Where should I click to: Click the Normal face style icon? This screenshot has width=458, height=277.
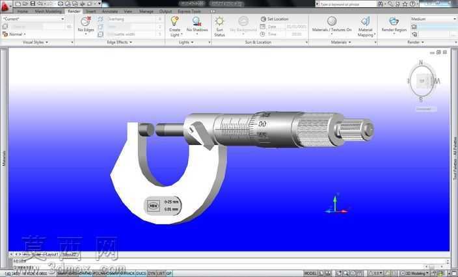tap(5, 34)
